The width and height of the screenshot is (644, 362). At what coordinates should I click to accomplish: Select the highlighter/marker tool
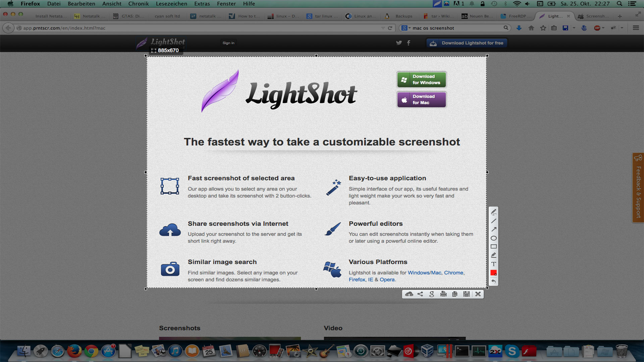[494, 255]
